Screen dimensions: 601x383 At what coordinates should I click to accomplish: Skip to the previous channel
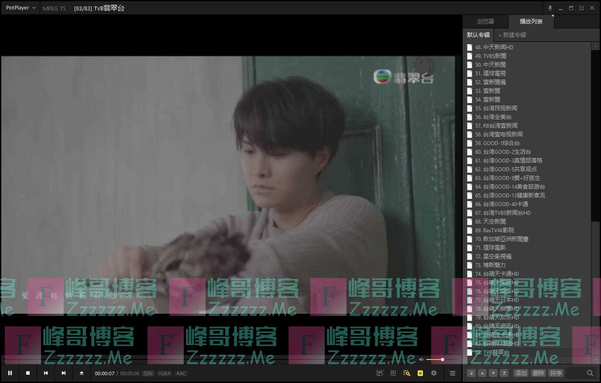46,373
